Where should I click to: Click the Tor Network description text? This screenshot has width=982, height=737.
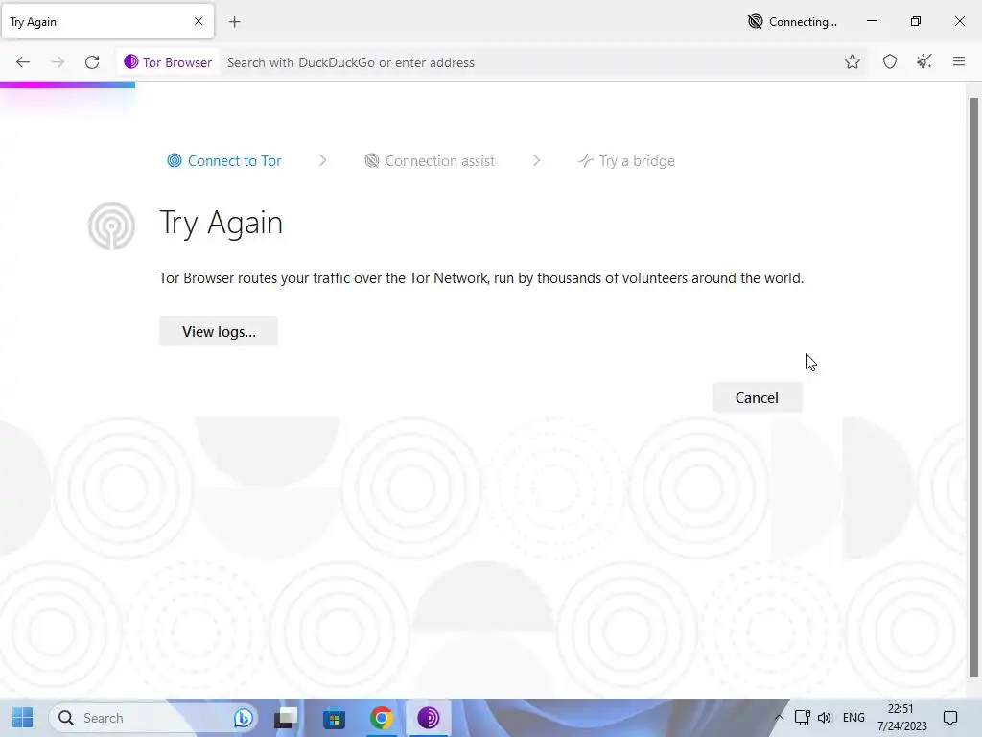pyautogui.click(x=481, y=278)
